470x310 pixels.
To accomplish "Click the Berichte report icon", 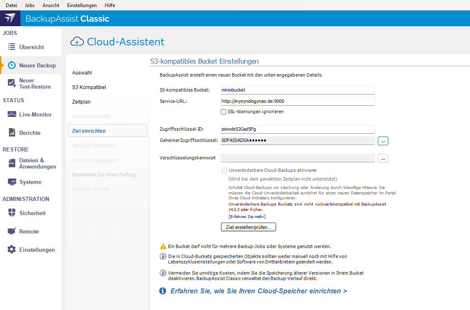I will pyautogui.click(x=12, y=133).
